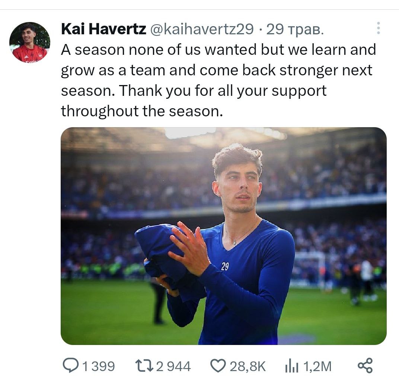Screen dimensions: 399x386
Task: Enlarge the attached stadium photo
Action: pyautogui.click(x=223, y=236)
